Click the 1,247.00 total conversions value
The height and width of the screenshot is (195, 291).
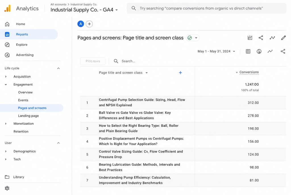[x=252, y=84]
